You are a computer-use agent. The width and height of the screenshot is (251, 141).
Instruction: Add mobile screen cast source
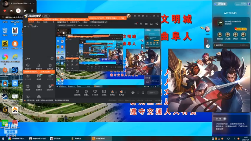[x=95, y=92]
